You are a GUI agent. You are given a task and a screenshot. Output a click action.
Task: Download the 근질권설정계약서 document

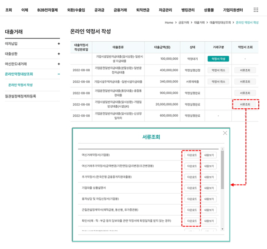(x=191, y=210)
